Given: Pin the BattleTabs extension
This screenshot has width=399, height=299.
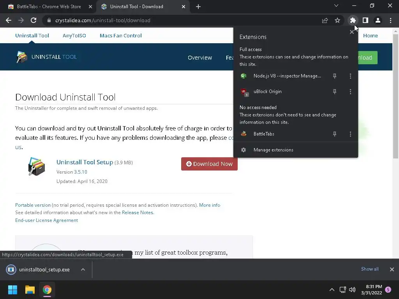Looking at the screenshot, I should (335, 134).
